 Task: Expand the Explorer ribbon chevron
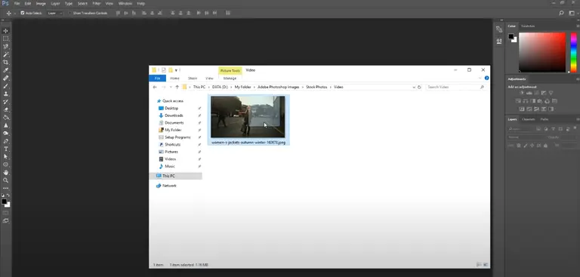480,78
